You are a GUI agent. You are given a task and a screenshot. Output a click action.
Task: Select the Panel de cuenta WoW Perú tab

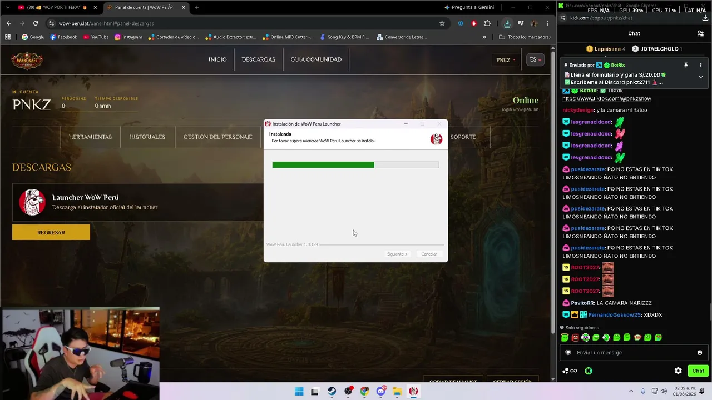(146, 7)
